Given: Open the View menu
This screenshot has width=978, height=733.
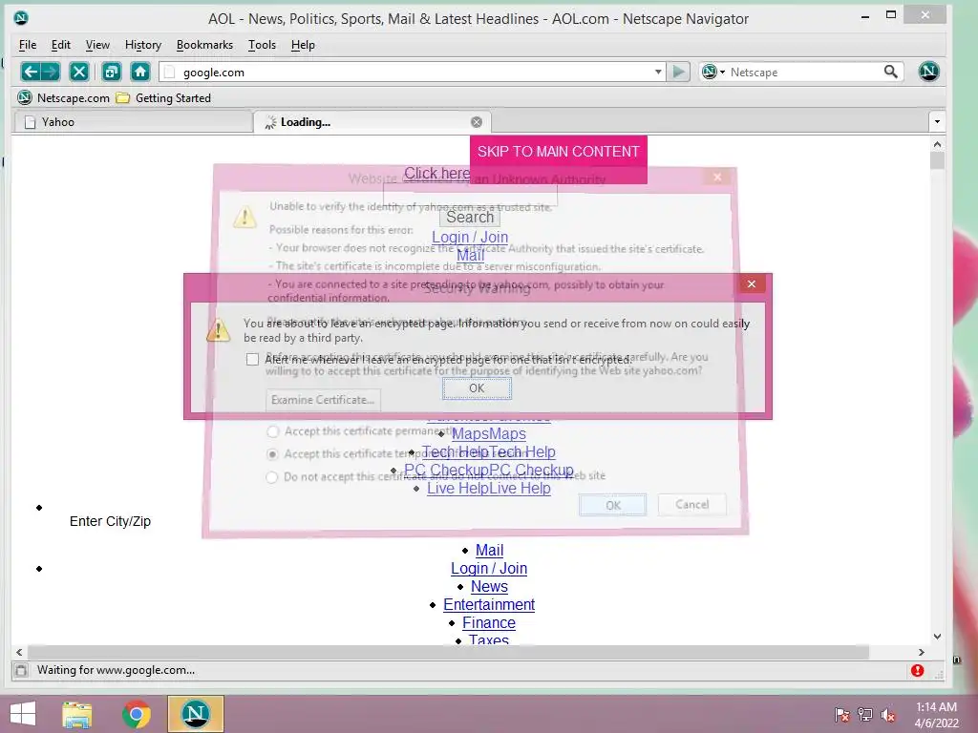Looking at the screenshot, I should (97, 45).
